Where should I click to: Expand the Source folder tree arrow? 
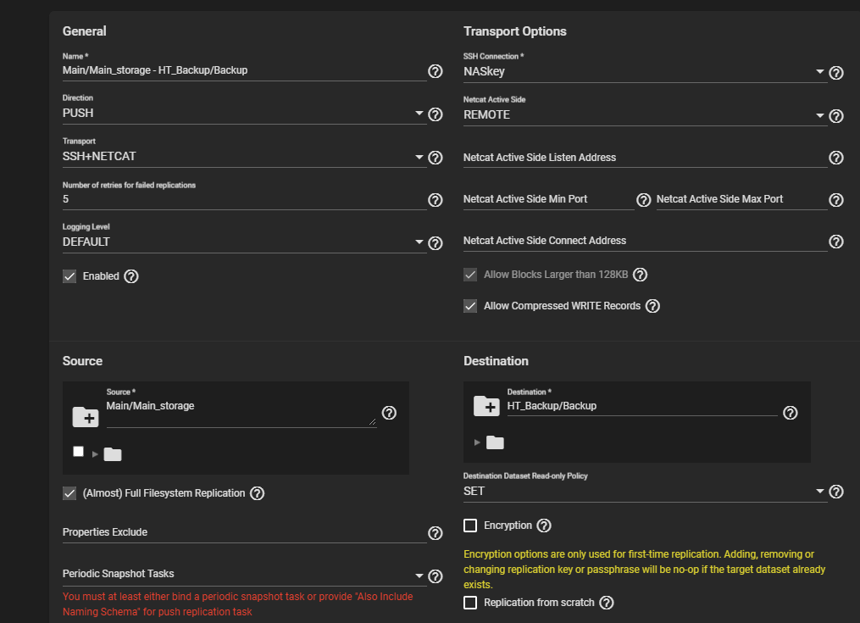[96, 454]
